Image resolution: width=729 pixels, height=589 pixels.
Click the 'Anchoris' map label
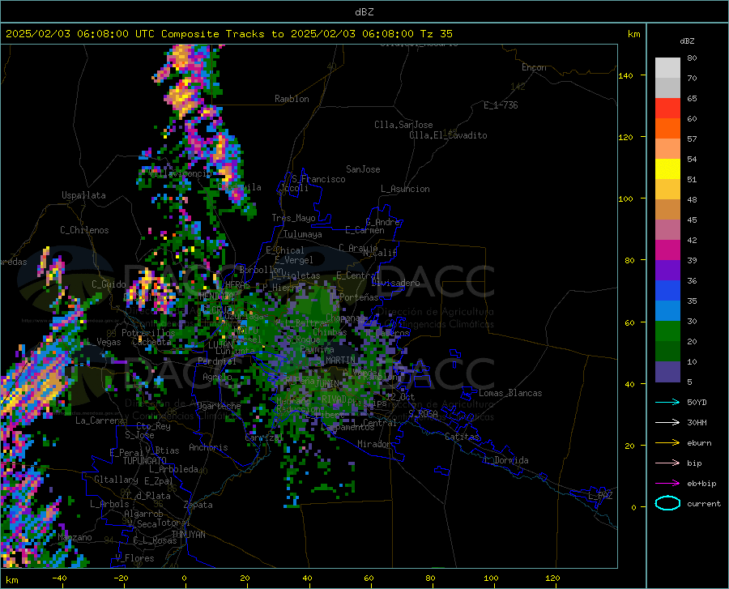pos(208,448)
